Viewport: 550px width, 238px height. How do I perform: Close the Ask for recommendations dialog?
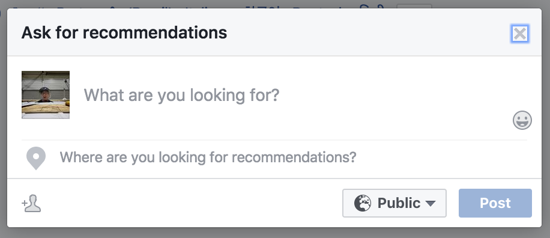coord(520,34)
